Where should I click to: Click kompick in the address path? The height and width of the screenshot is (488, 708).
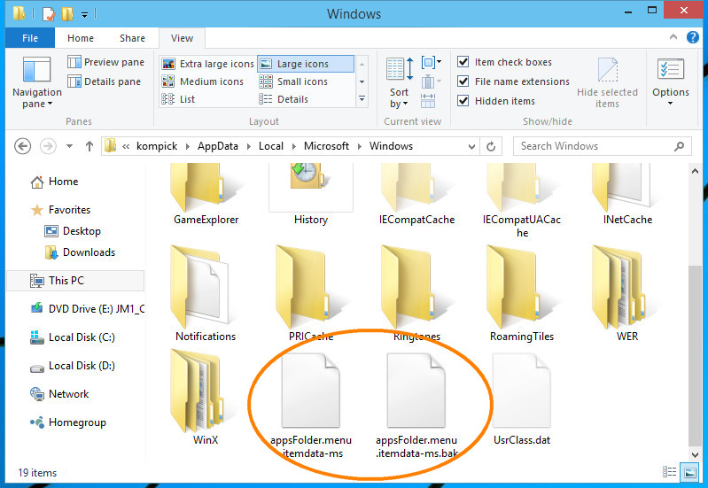[x=157, y=146]
